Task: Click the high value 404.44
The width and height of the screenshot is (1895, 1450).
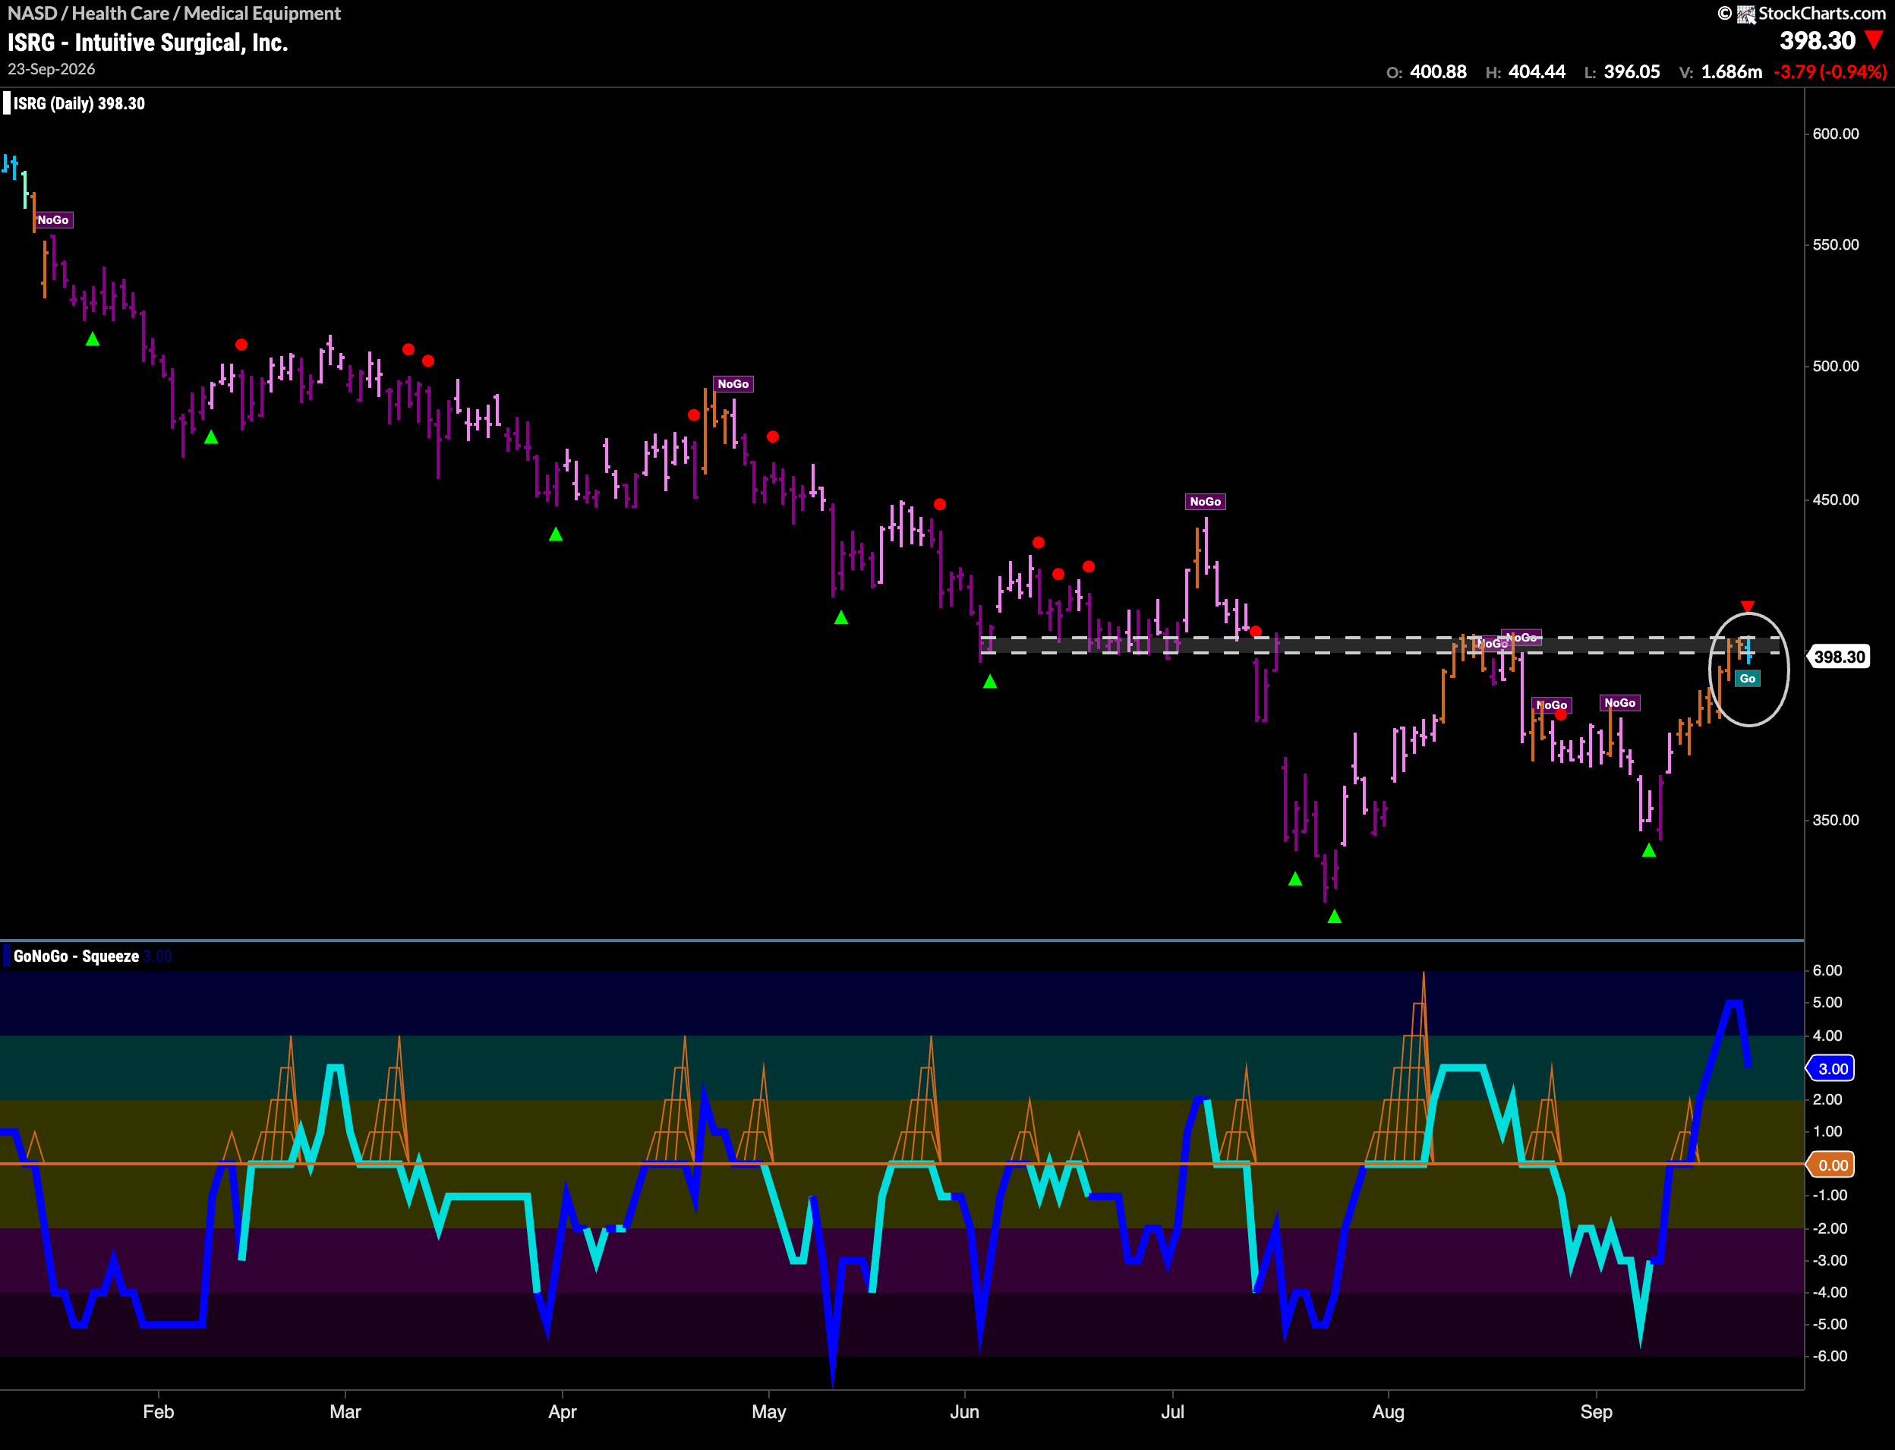Action: tap(1537, 71)
